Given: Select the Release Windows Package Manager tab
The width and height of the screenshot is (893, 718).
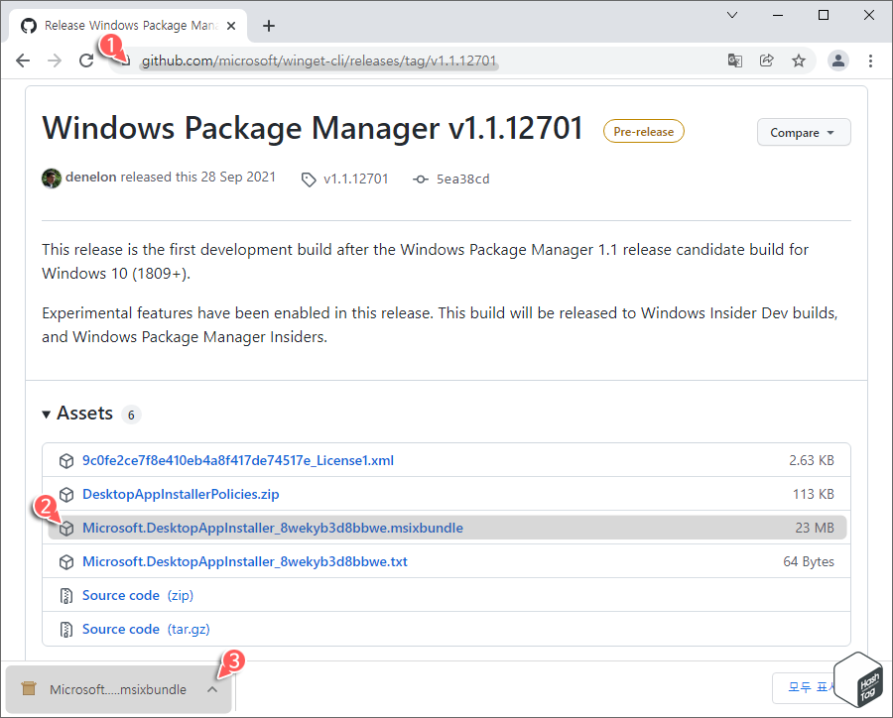Looking at the screenshot, I should pos(128,26).
